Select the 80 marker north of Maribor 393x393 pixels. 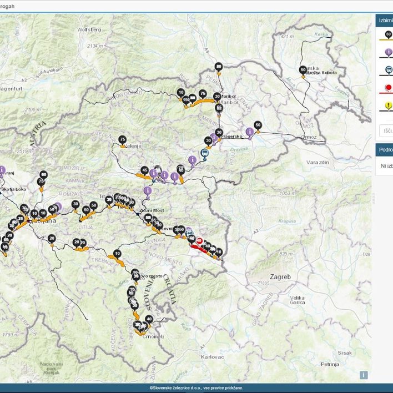[219, 67]
